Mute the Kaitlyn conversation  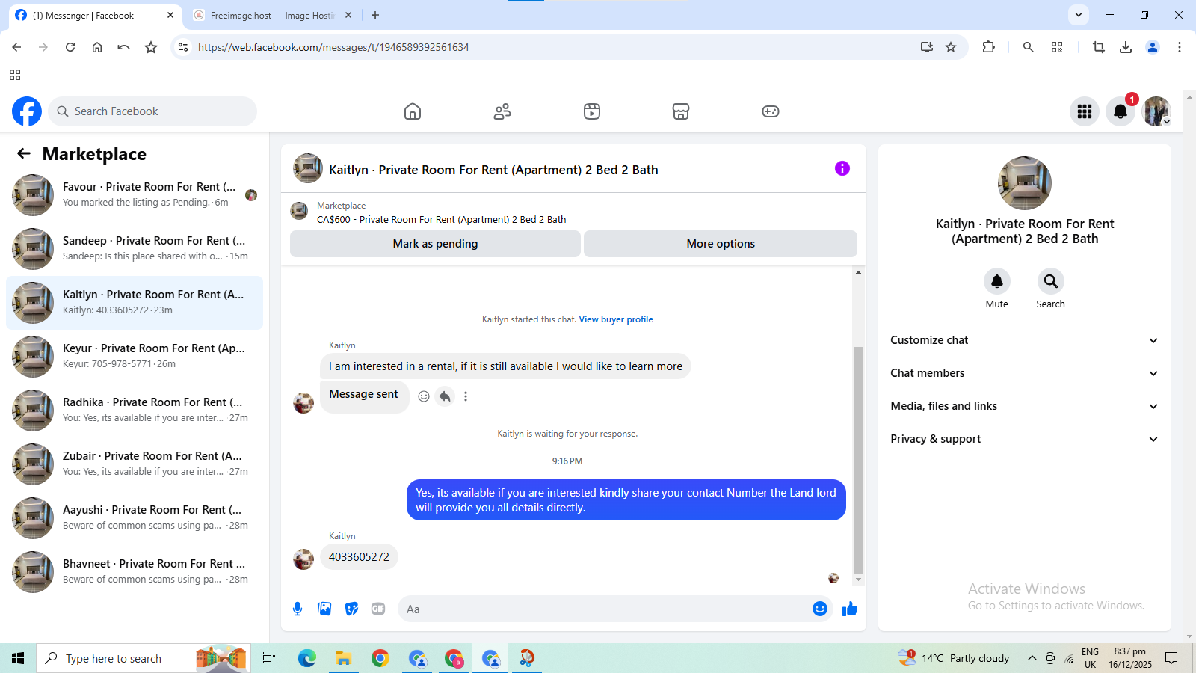pos(997,281)
